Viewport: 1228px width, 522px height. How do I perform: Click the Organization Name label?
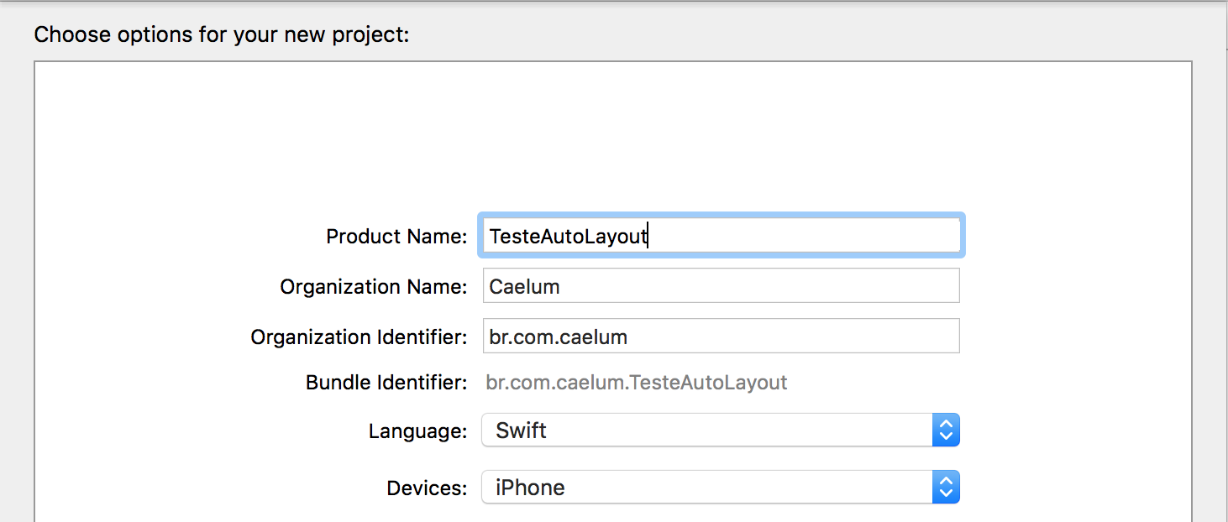pyautogui.click(x=373, y=287)
